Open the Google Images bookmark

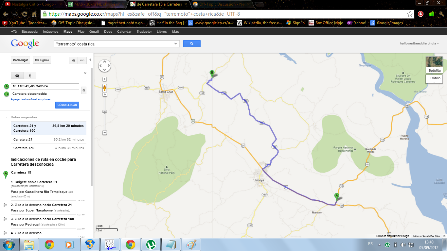coord(386,23)
